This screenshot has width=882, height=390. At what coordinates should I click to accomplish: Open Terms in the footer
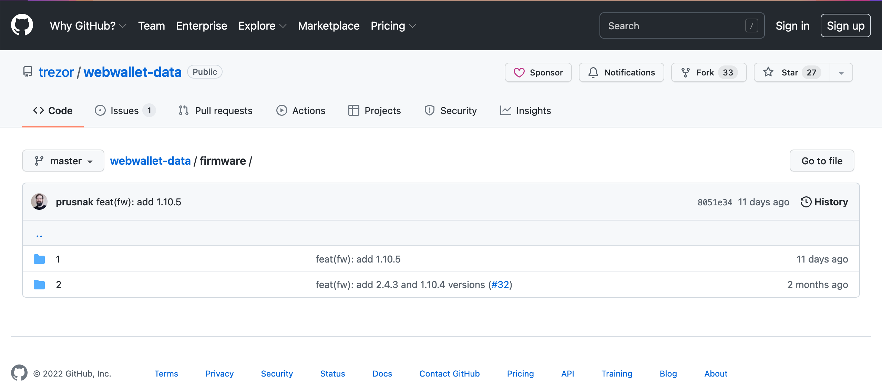click(166, 373)
